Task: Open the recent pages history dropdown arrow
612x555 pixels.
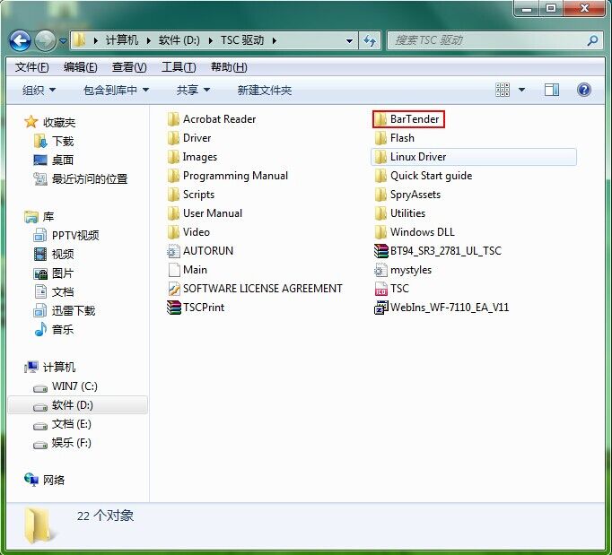Action: (63, 40)
